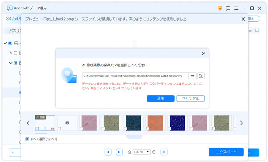The width and height of the screenshot is (268, 162).
Task: Select the first thumbnail labeled AI 修復
Action: pyautogui.click(x=45, y=123)
